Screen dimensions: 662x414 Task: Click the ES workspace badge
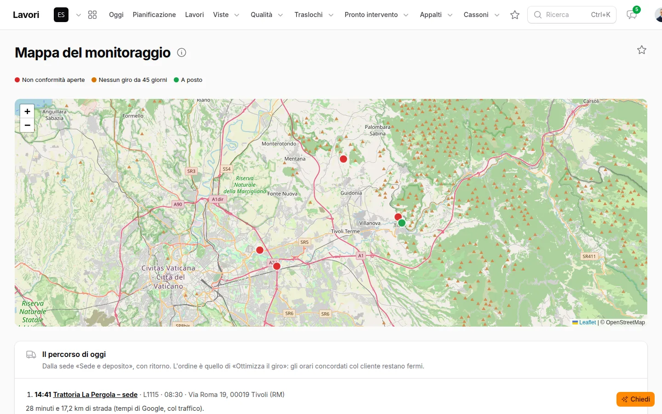coord(61,15)
